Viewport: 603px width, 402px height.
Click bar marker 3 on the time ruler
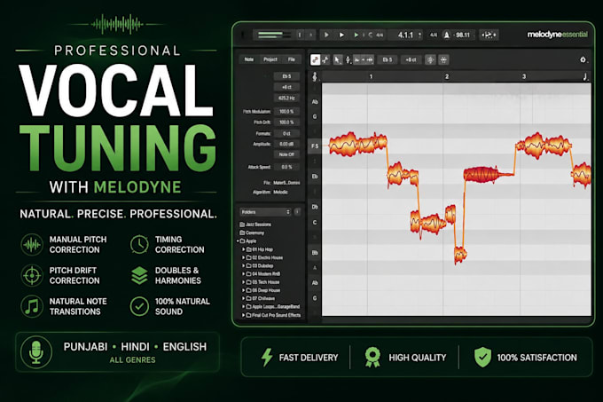pyautogui.click(x=524, y=76)
